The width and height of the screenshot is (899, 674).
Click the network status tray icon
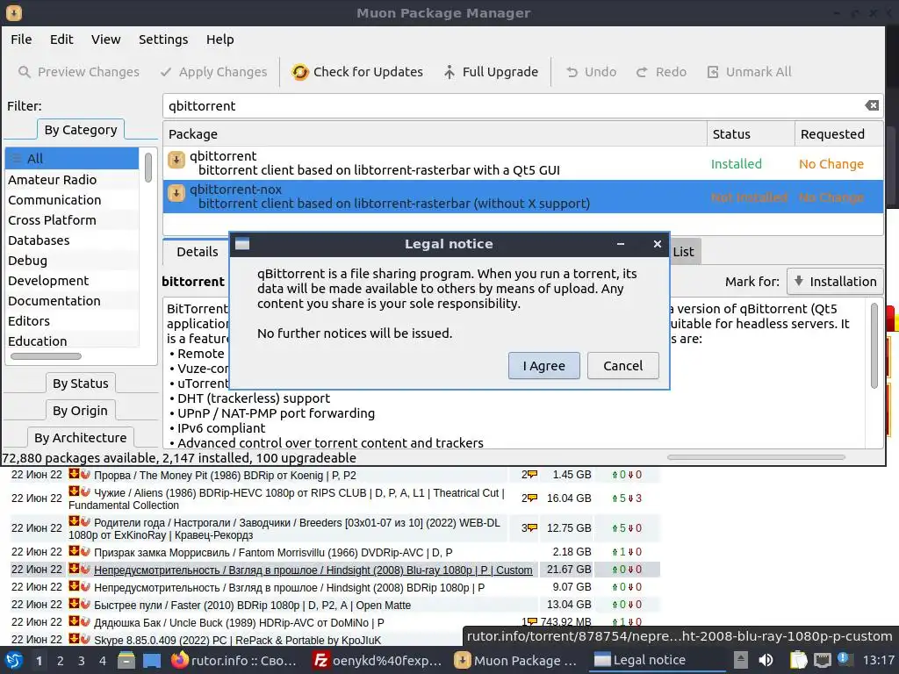point(822,660)
